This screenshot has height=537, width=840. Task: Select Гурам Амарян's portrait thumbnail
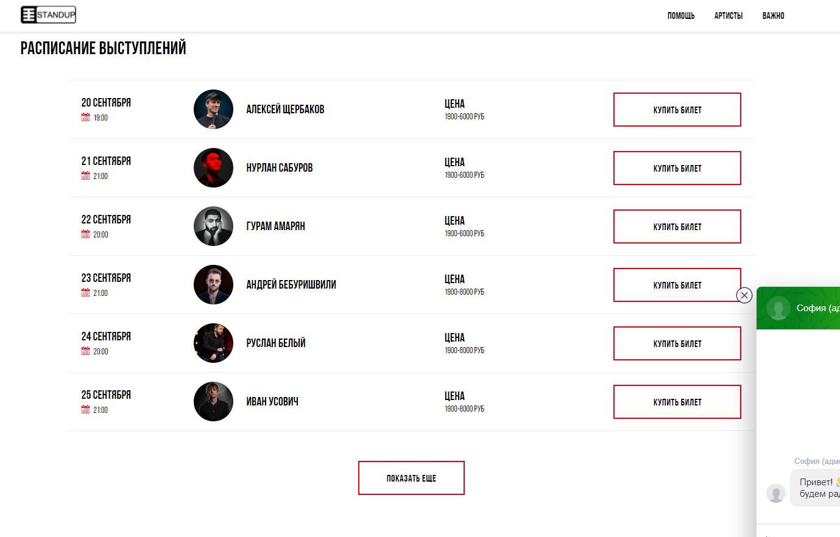click(x=213, y=226)
